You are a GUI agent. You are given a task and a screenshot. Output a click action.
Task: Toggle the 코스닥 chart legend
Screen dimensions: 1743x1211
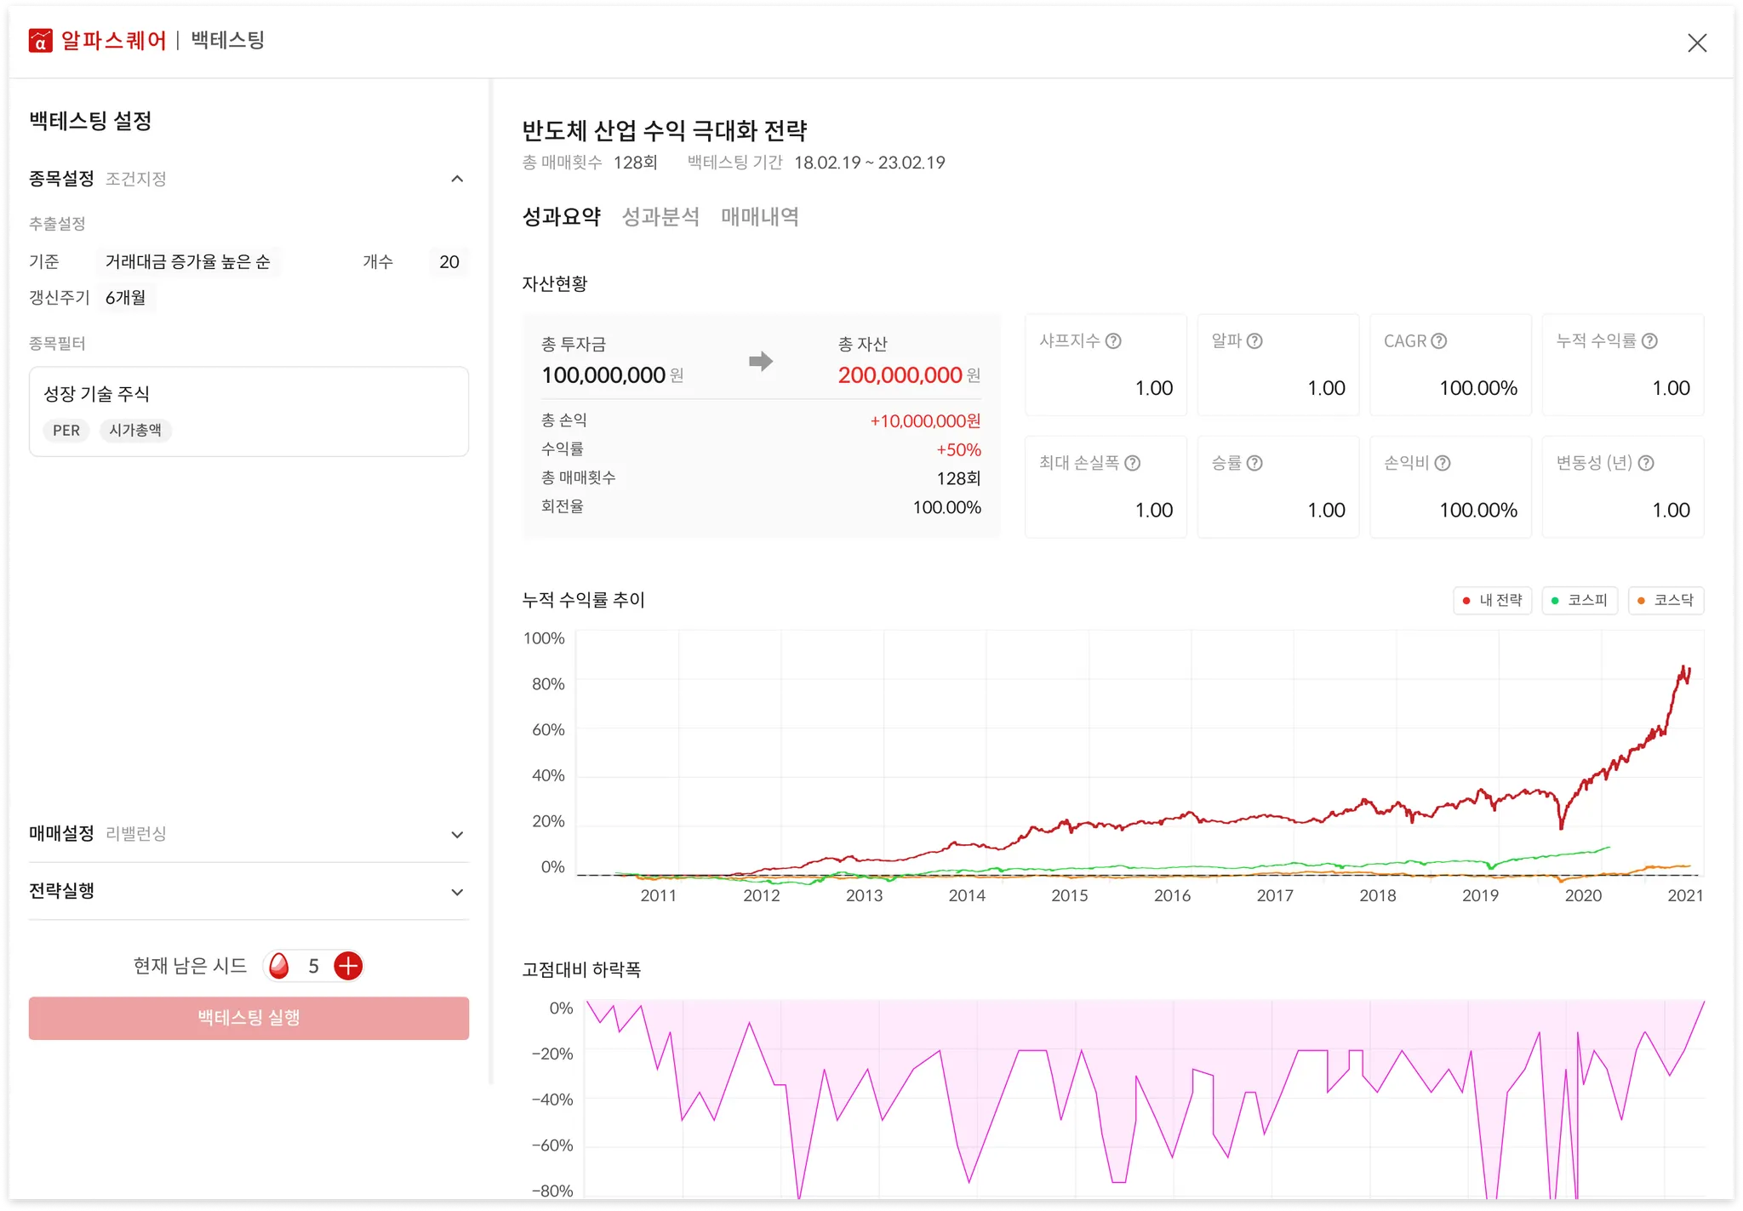pyautogui.click(x=1666, y=601)
